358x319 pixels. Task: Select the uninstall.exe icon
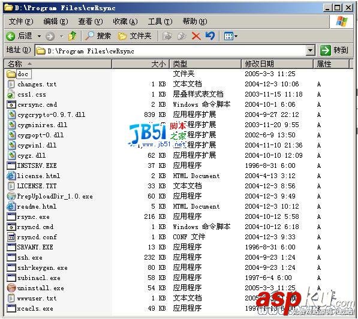(x=11, y=288)
